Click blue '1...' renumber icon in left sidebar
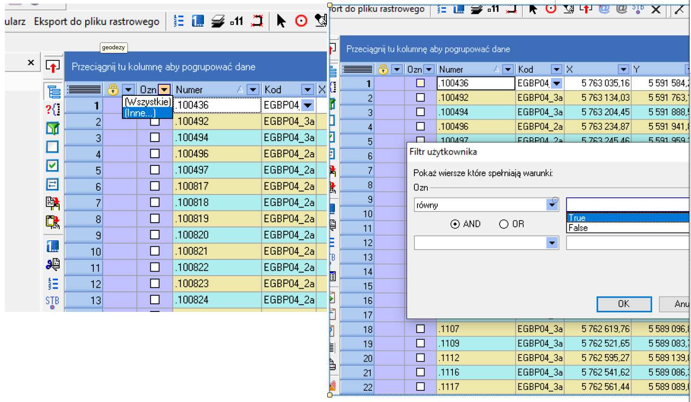The image size is (691, 402). coord(52,246)
